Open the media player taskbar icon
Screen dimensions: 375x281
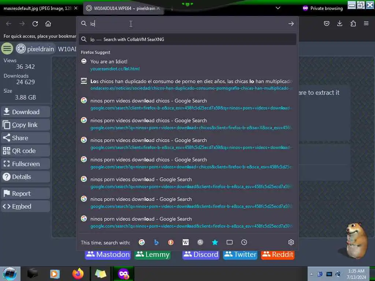pyautogui.click(x=55, y=274)
